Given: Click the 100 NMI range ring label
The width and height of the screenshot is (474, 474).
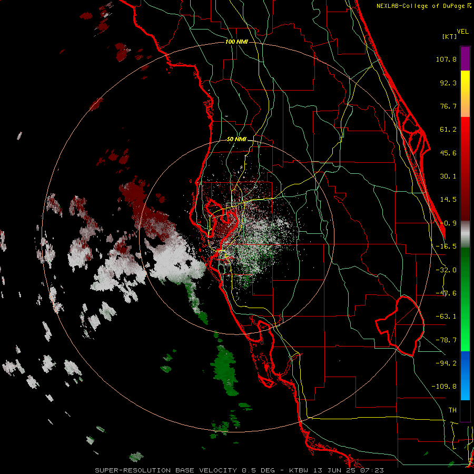Looking at the screenshot, I should [x=236, y=42].
